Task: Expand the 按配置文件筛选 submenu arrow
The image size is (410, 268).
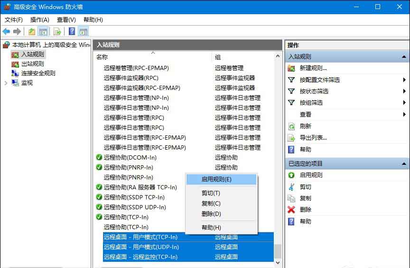Action: (404, 80)
